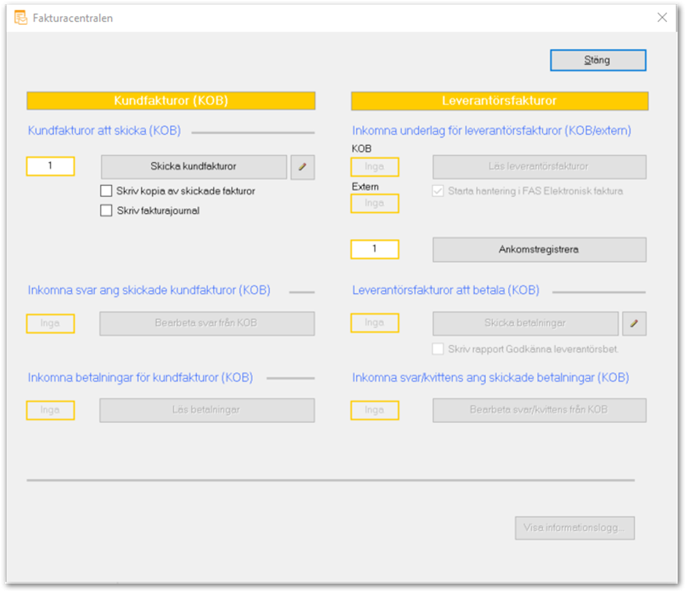Click Inga field beside Bearbeta svar/kvittens från KOB
686x592 pixels.
point(375,410)
